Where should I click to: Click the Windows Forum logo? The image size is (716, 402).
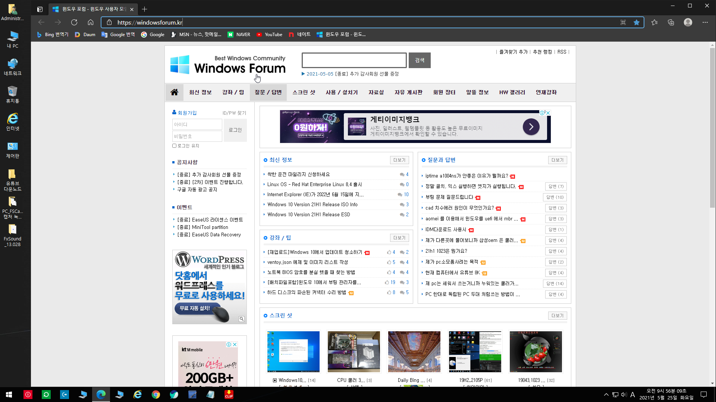[x=228, y=65]
